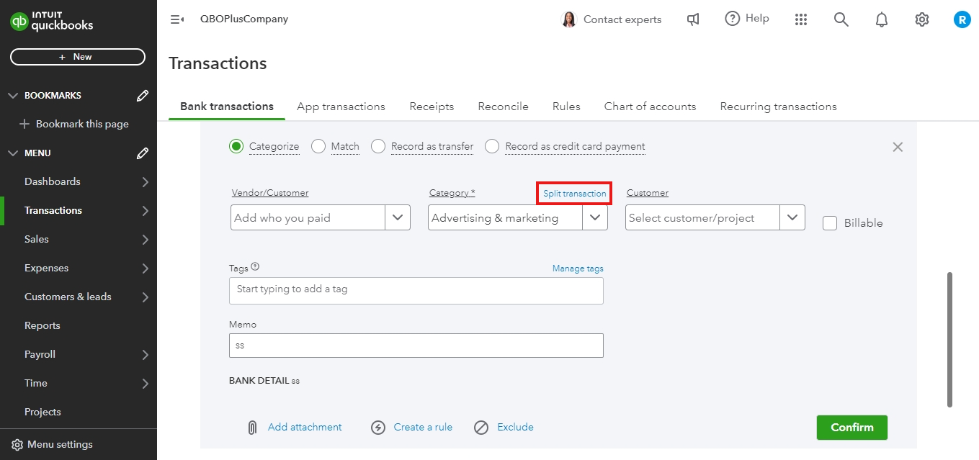Open the Rules tab

tap(566, 107)
